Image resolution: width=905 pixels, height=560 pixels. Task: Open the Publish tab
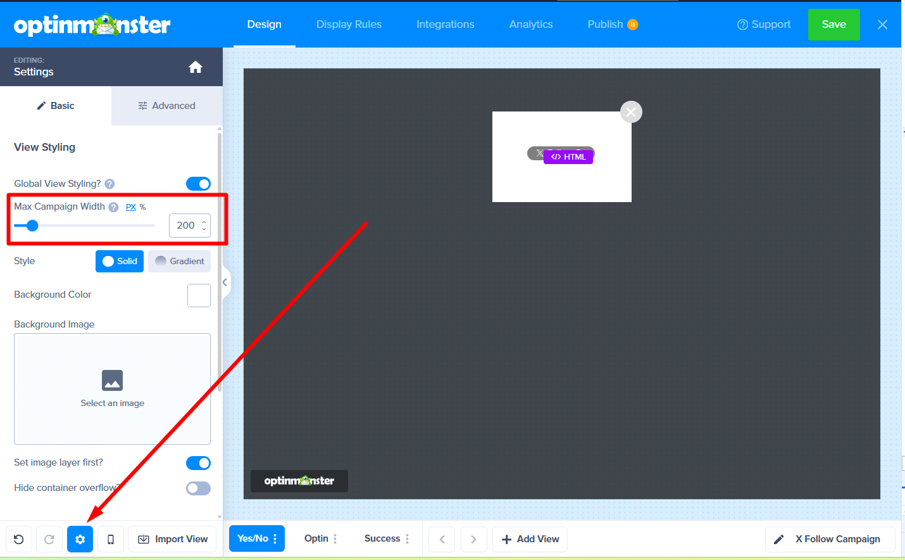click(x=613, y=25)
